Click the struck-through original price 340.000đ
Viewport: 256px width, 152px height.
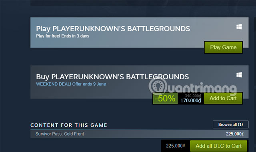[x=193, y=96]
